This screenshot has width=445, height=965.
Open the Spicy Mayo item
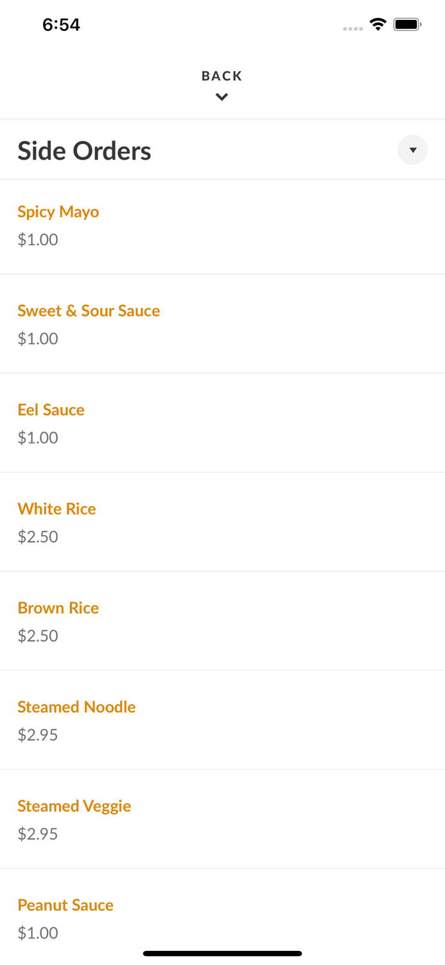(x=58, y=212)
